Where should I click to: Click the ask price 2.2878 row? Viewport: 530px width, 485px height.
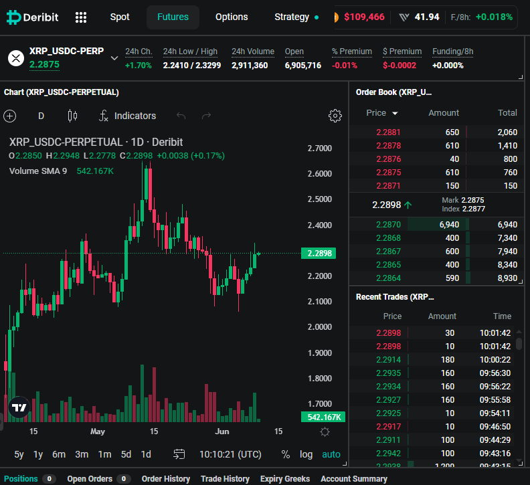point(436,146)
